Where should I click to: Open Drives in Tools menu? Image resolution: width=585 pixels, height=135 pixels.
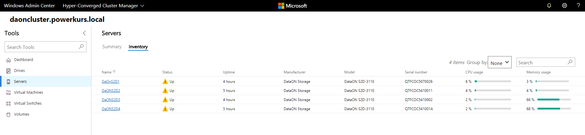click(x=19, y=71)
